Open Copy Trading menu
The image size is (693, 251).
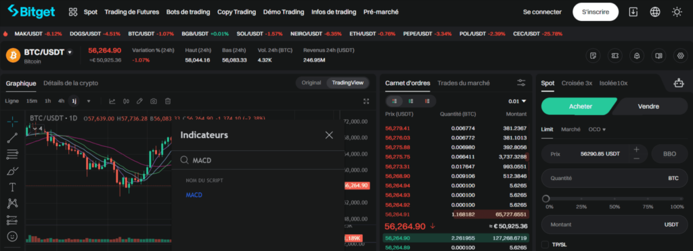coord(236,12)
